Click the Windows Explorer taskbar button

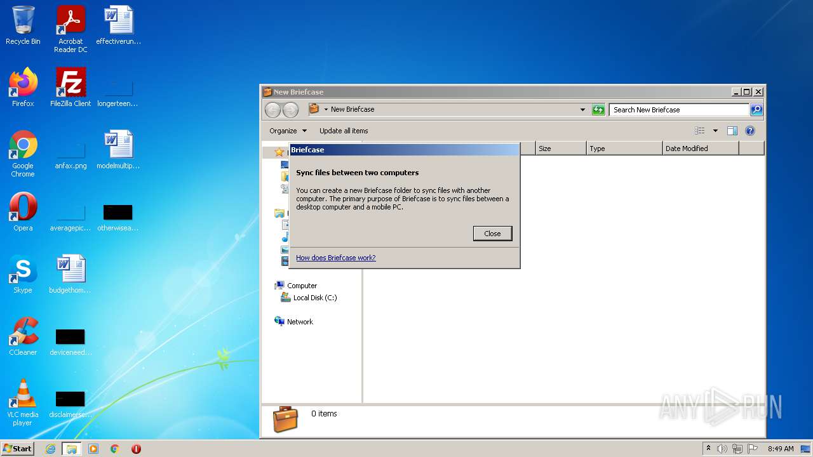point(71,449)
